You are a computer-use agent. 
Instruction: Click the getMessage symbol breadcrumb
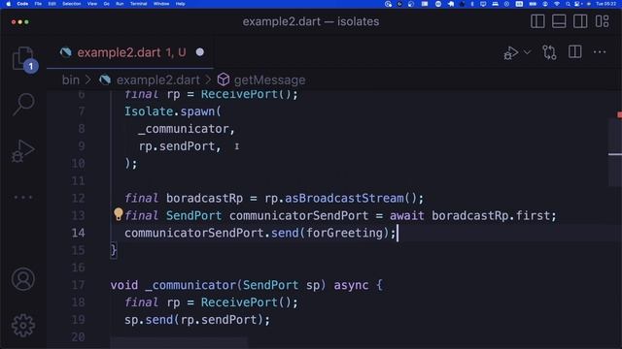click(269, 79)
